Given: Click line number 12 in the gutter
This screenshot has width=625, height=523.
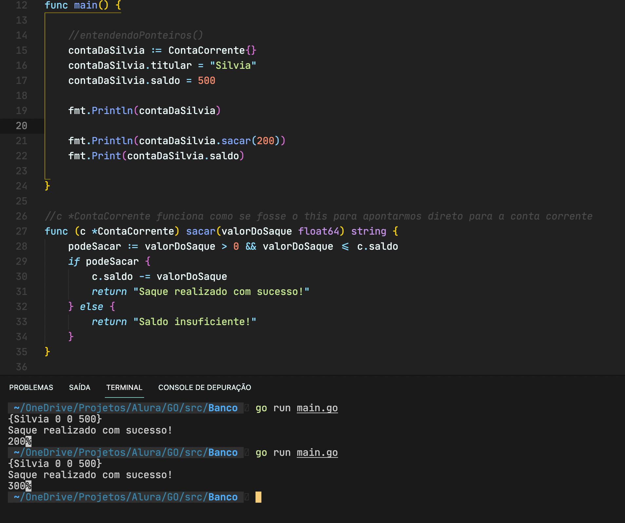Looking at the screenshot, I should [22, 5].
